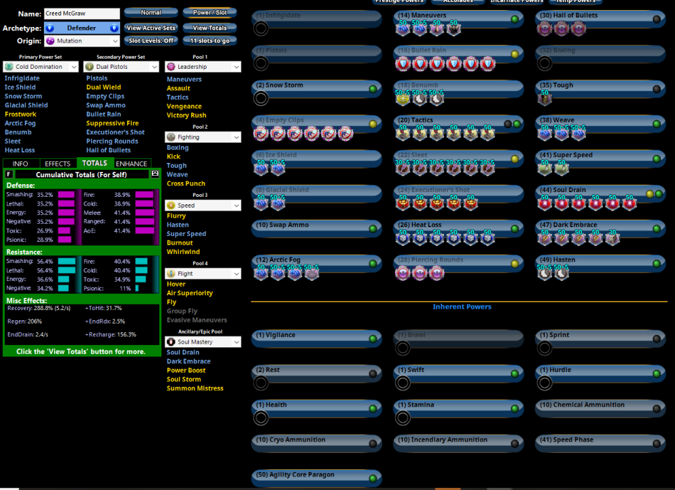Open the ENHANCE tab

click(132, 164)
